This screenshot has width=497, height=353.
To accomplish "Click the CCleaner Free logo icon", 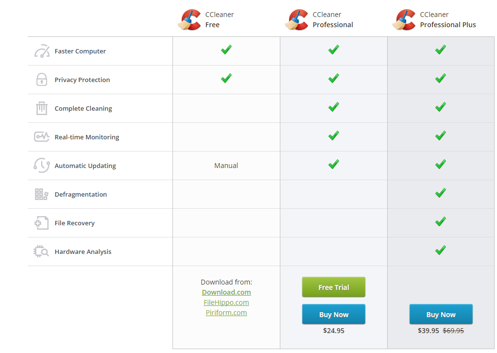I will [x=189, y=20].
